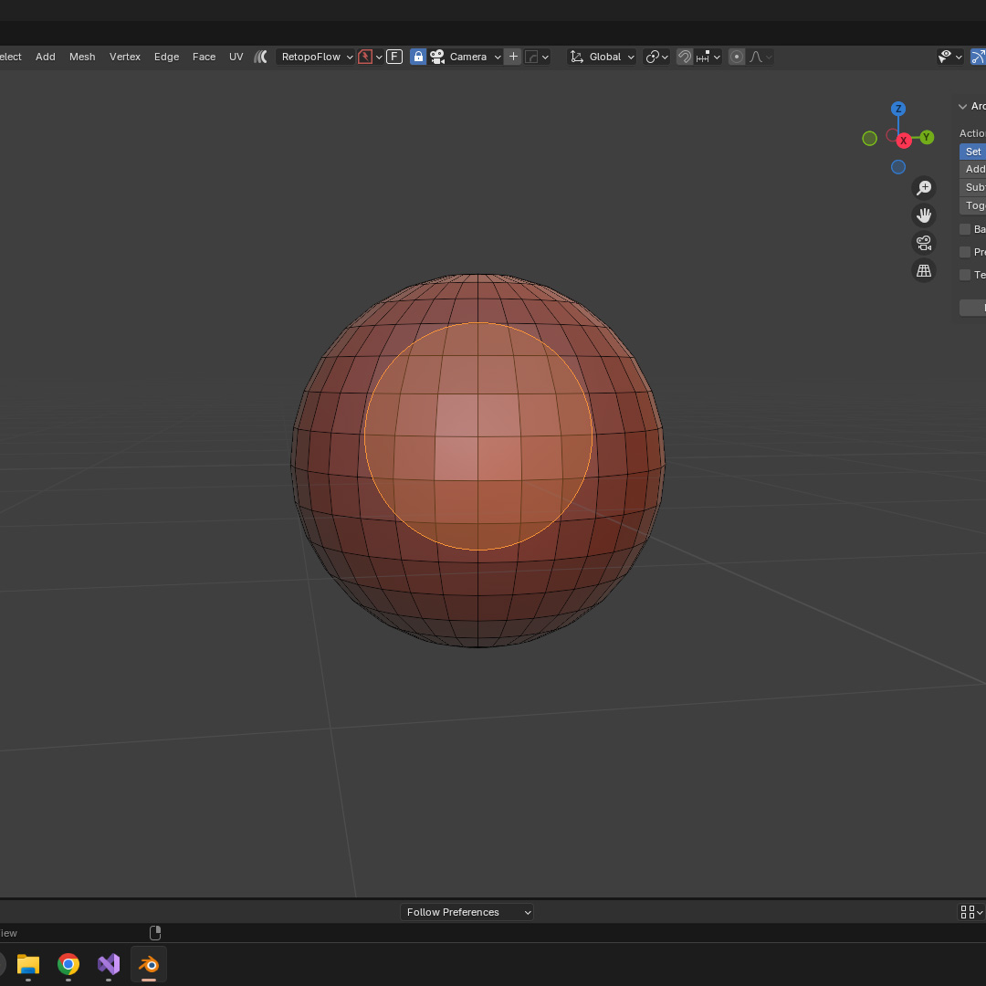Open Google Chrome from the taskbar
Screen dimensions: 986x986
(68, 964)
